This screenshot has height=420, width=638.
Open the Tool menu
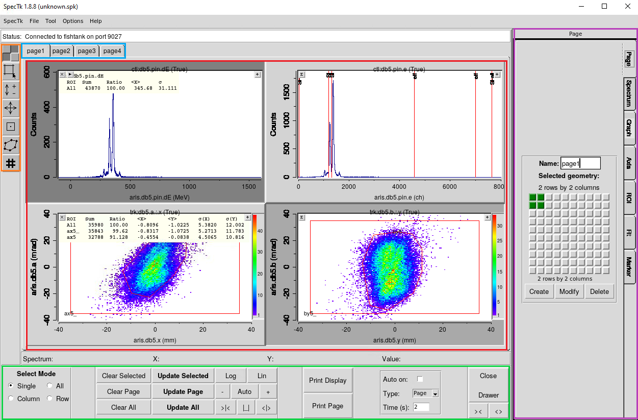point(50,21)
